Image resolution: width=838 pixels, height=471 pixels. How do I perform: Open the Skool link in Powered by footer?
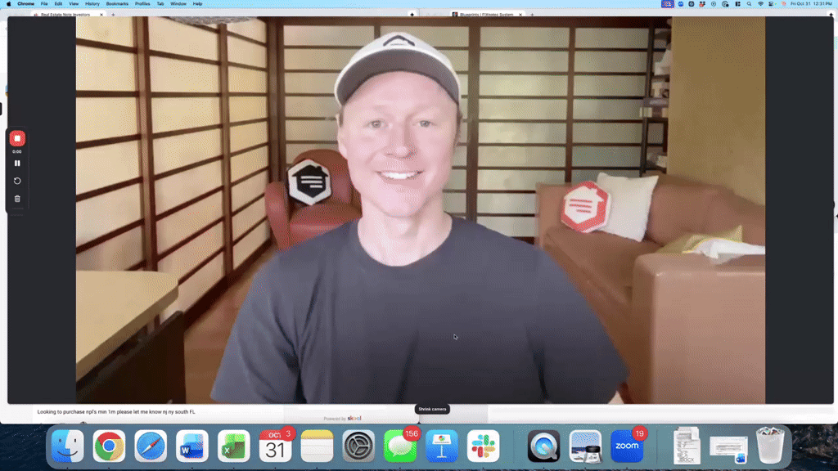tap(354, 418)
